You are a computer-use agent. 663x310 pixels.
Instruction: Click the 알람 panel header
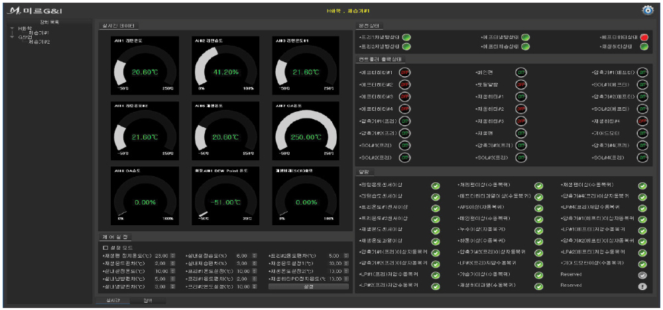coord(364,172)
